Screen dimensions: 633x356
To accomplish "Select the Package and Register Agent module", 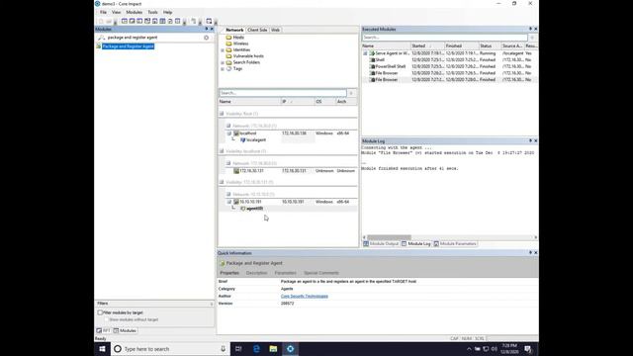I will tap(128, 46).
